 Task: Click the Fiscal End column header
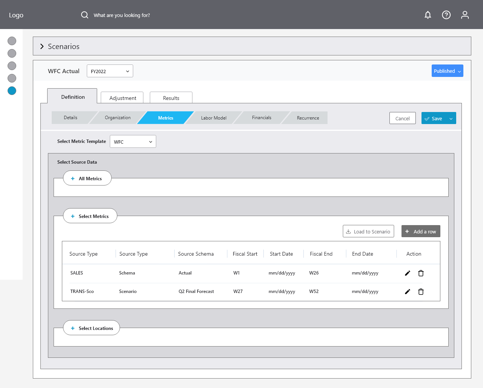tap(321, 254)
